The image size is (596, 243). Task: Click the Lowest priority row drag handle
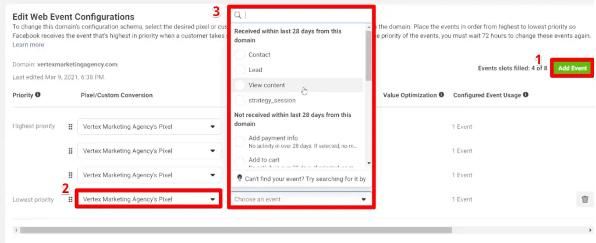coord(70,199)
